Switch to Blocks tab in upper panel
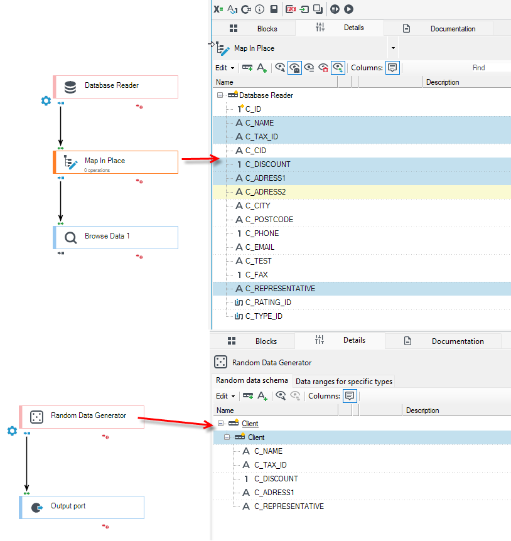 [x=253, y=28]
